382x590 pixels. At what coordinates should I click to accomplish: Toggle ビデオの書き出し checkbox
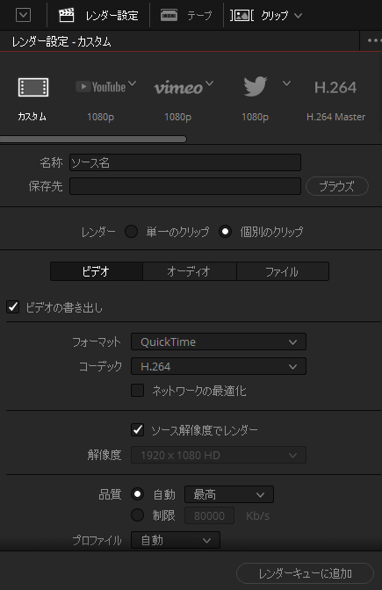(13, 307)
